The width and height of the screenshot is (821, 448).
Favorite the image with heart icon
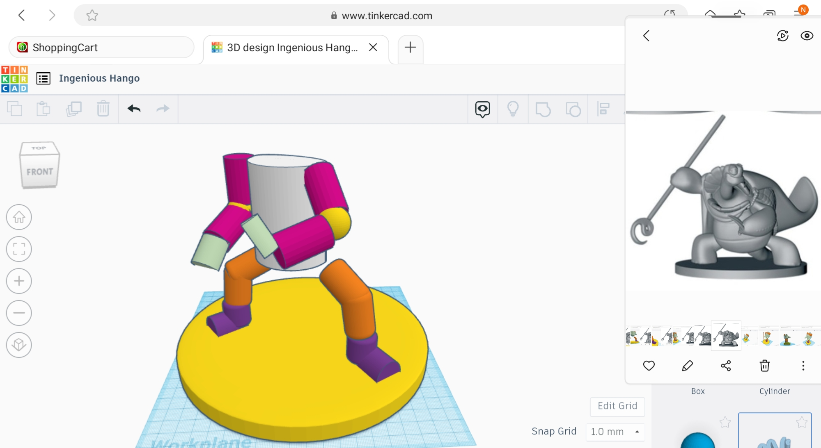[649, 366]
